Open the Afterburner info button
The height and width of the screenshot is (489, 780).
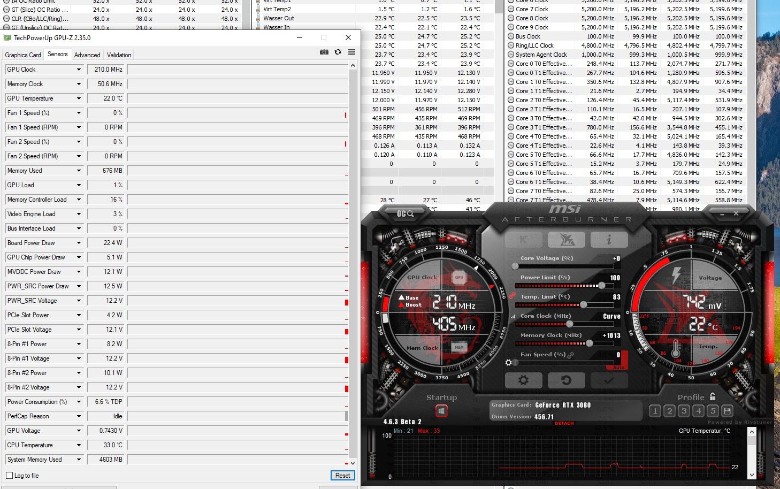coord(609,239)
